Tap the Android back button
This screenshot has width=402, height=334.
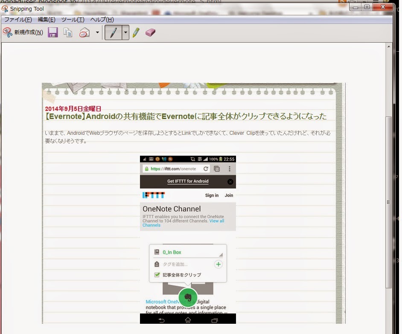click(x=161, y=320)
